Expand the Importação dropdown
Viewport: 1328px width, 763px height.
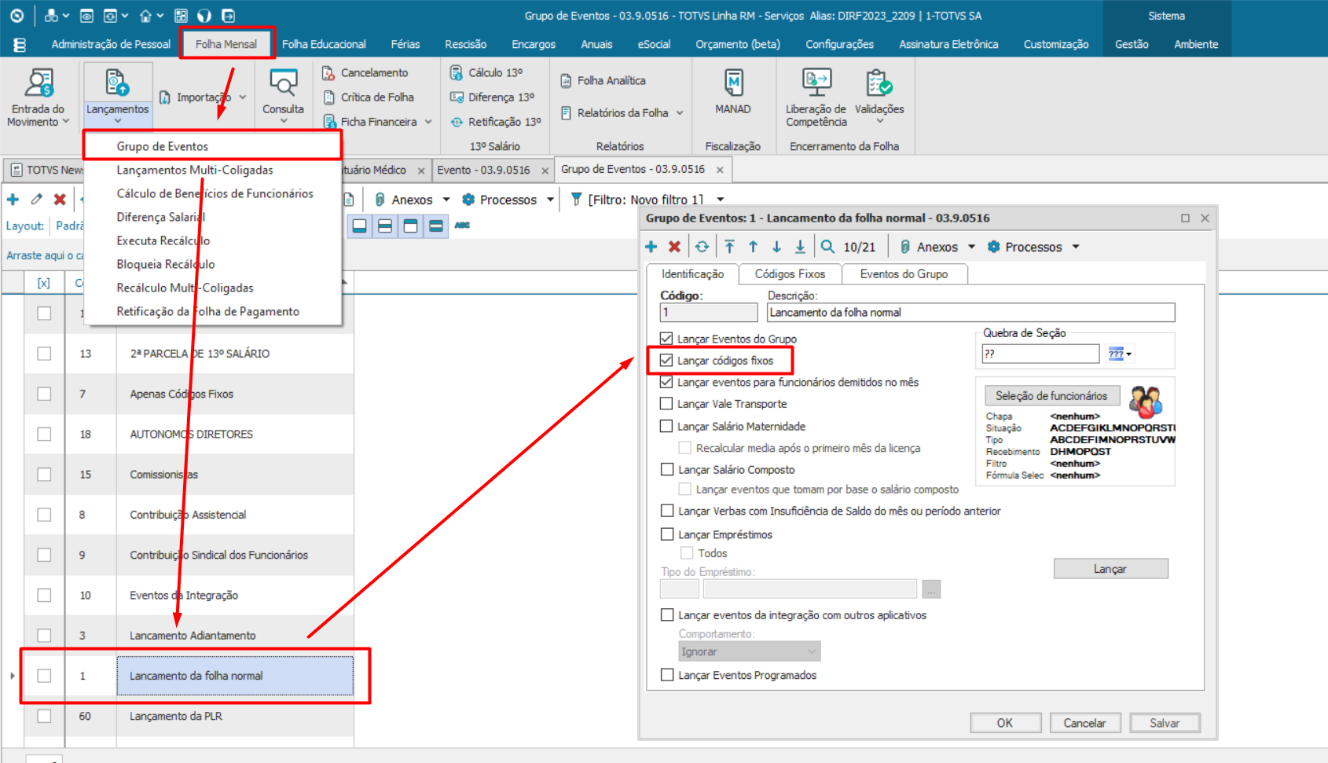243,97
